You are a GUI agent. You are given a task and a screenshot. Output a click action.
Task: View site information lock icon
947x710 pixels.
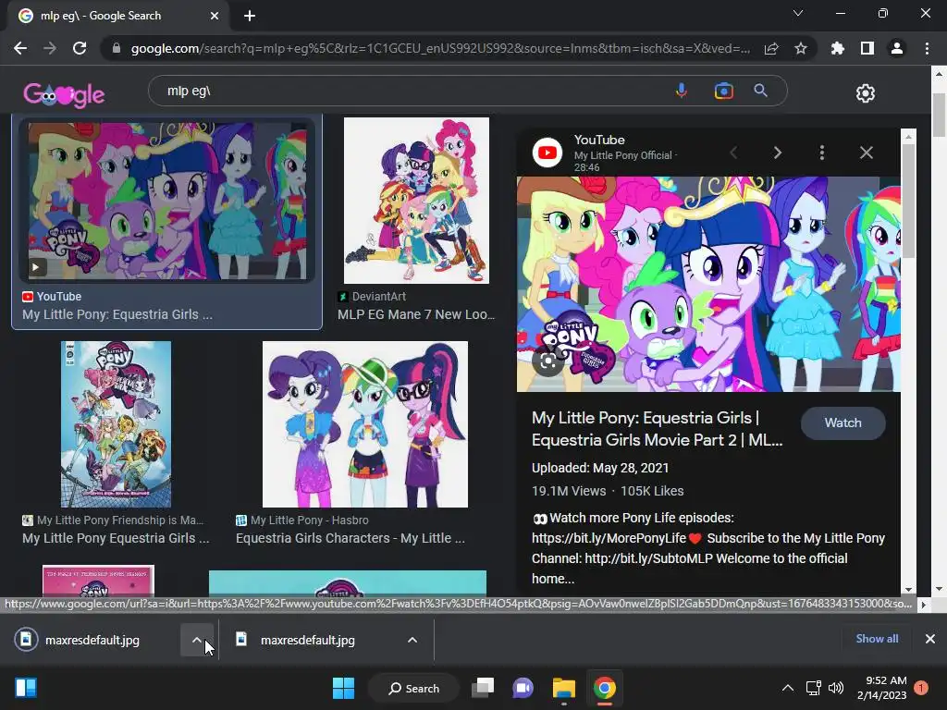(117, 48)
